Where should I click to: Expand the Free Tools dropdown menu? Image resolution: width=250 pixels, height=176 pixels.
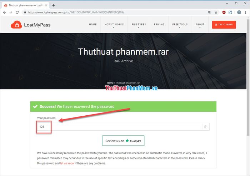tap(180, 25)
